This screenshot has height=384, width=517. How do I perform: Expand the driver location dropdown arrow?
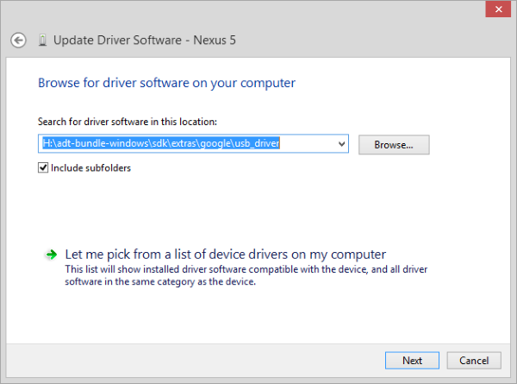[341, 143]
